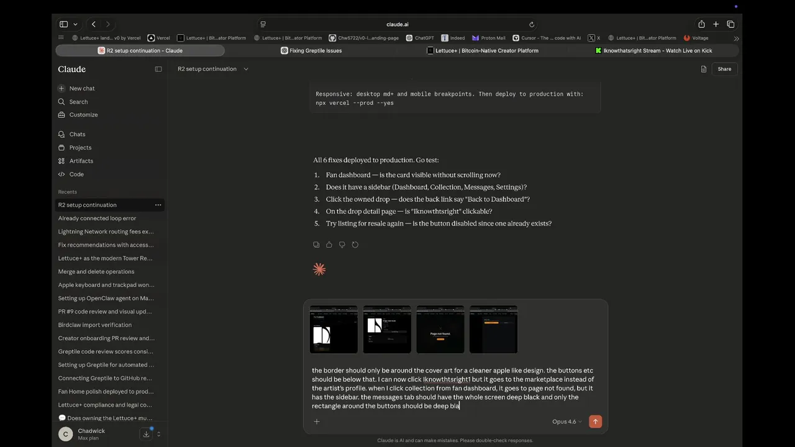Start a New chat
The image size is (795, 447).
pos(76,88)
